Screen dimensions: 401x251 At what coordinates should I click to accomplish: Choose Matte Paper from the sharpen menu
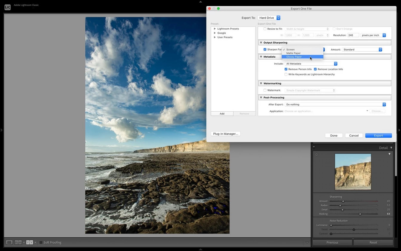(x=303, y=53)
